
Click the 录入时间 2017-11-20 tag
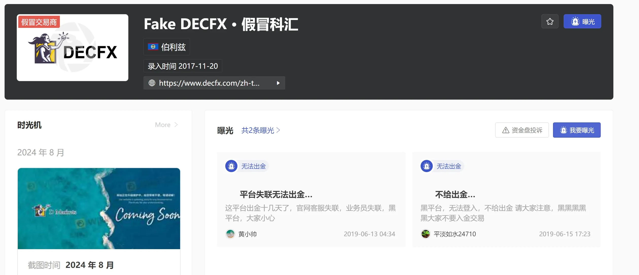tap(183, 66)
